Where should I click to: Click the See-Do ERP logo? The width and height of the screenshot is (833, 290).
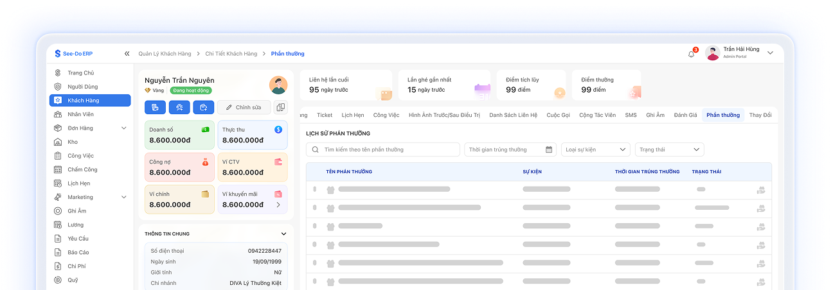click(x=73, y=54)
